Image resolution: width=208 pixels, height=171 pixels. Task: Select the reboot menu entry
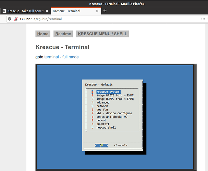point(99,120)
